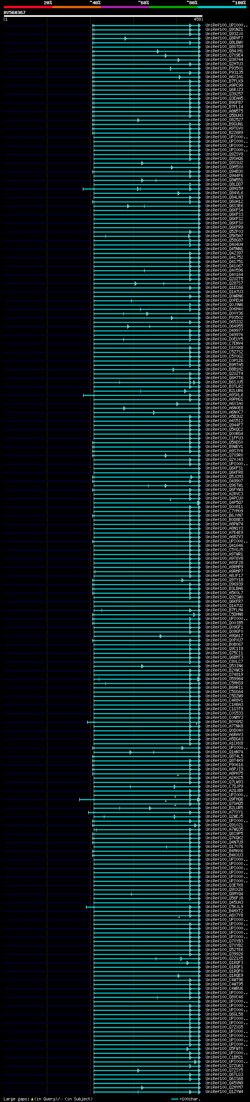Select the UniRef100_P93135 hit label
This screenshot has height=1102, width=250.
pos(224,72)
